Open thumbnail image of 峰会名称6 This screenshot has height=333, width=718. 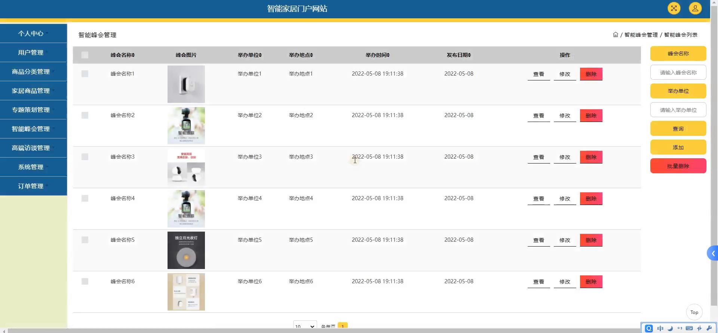tap(186, 292)
